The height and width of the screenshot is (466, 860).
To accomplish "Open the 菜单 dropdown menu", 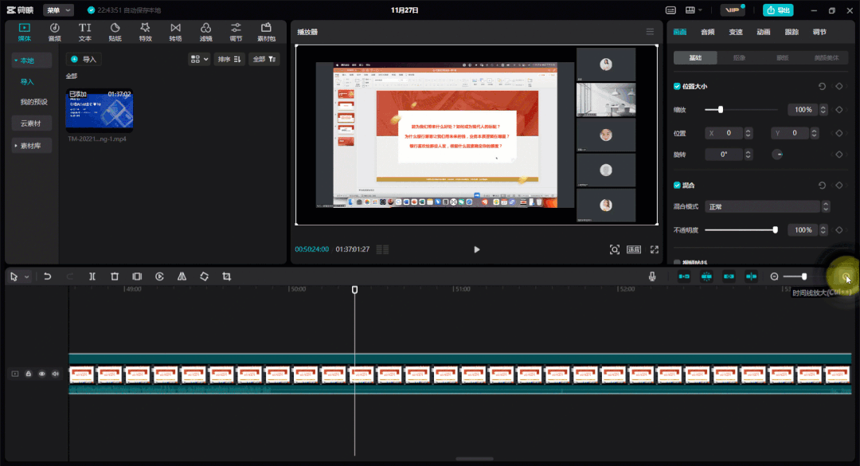I will pyautogui.click(x=58, y=10).
